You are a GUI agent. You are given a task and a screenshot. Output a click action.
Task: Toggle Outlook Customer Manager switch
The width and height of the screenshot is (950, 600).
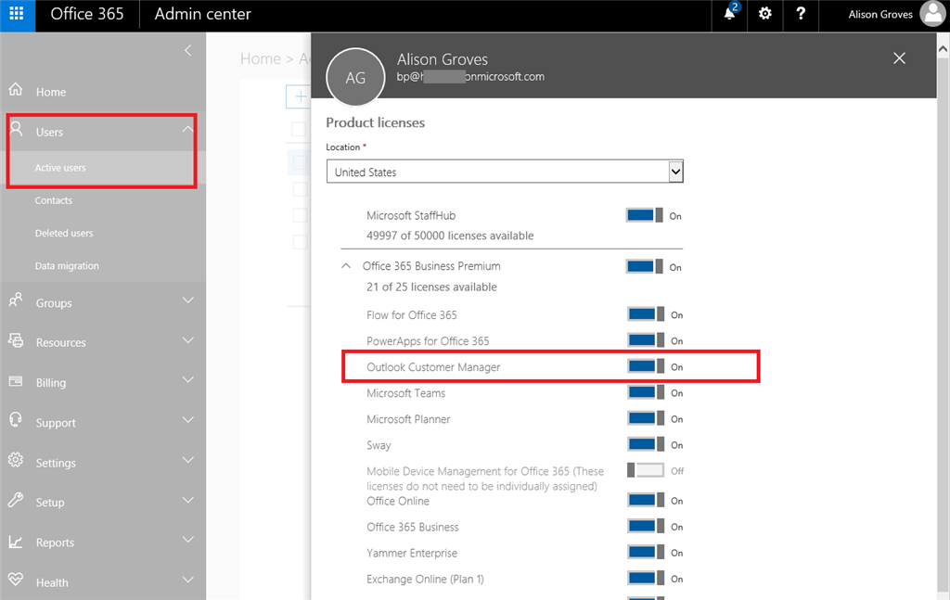pos(646,366)
